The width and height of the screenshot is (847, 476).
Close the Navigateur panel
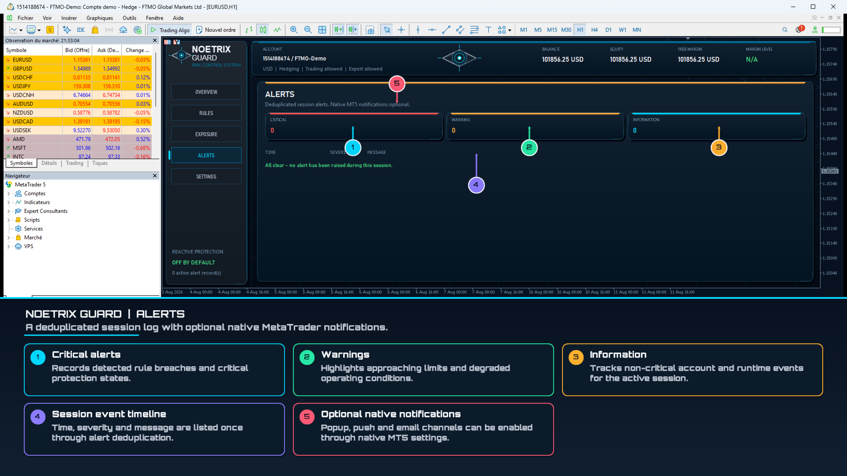(155, 176)
